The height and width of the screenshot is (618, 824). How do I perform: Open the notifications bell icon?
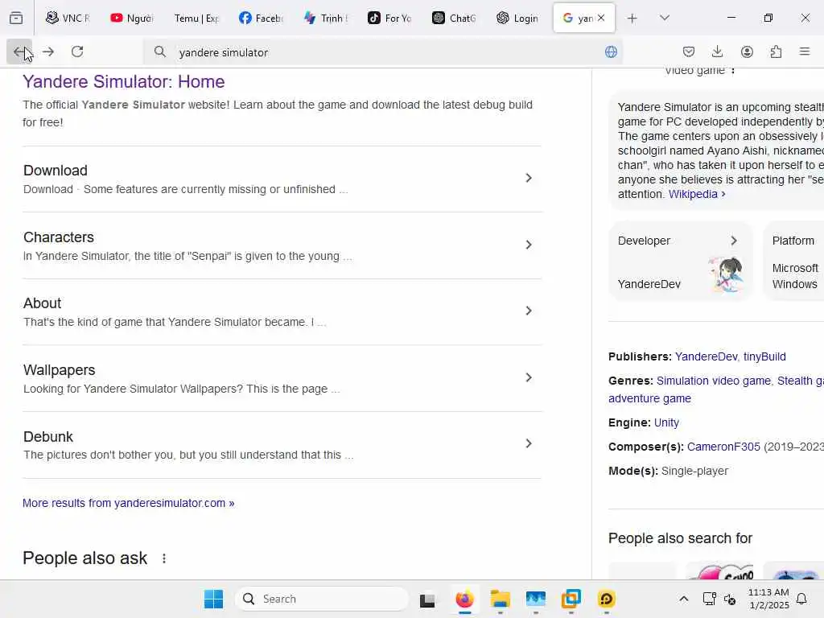tap(802, 599)
